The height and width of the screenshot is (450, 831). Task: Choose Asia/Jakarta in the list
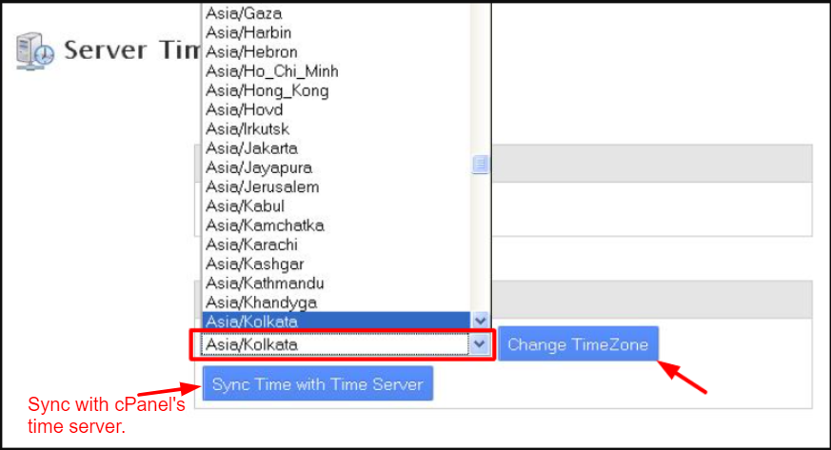(336, 148)
